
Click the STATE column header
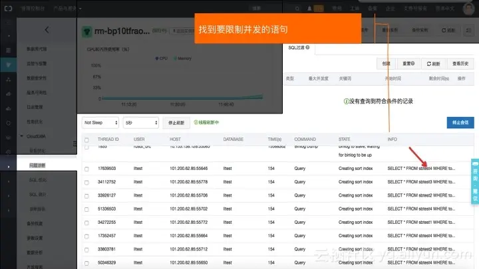[345, 139]
